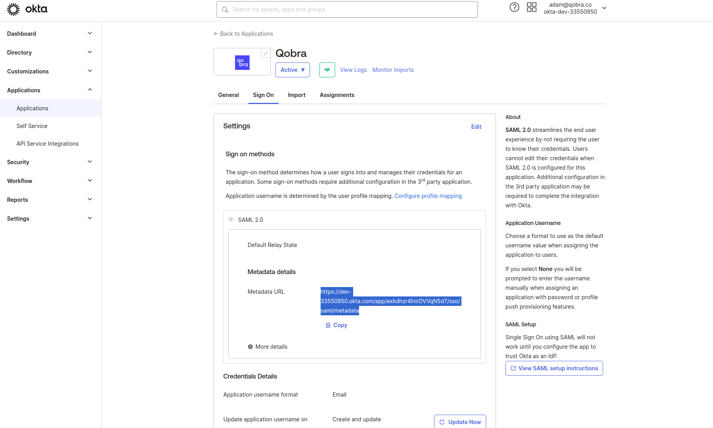Click the adam@qobra.co account label

pyautogui.click(x=570, y=5)
